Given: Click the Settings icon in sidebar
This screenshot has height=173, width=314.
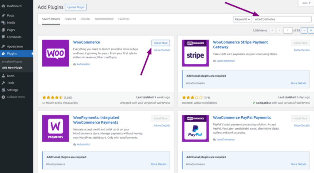Looking at the screenshot, I should pyautogui.click(x=3, y=90).
